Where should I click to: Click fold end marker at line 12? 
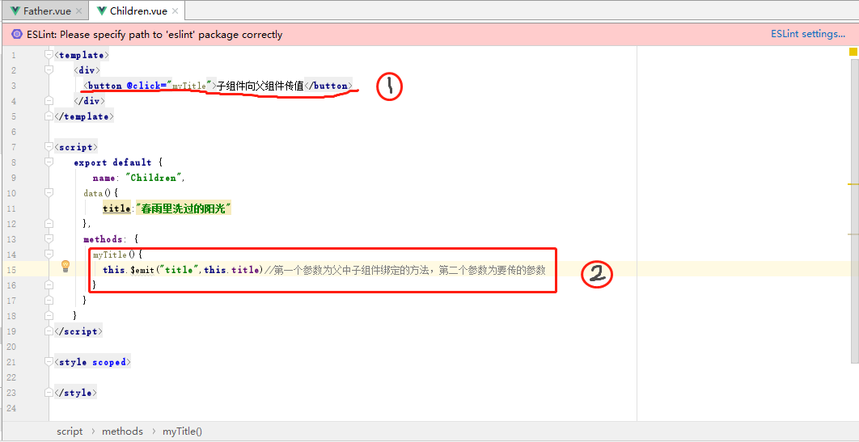pyautogui.click(x=49, y=223)
